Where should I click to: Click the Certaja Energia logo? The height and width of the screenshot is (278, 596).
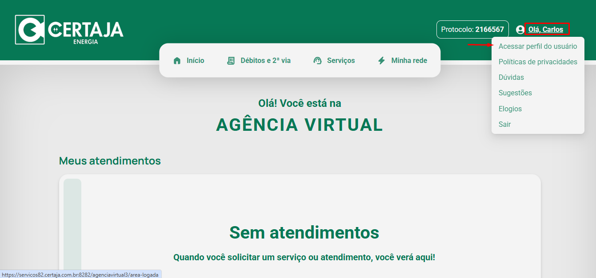69,30
